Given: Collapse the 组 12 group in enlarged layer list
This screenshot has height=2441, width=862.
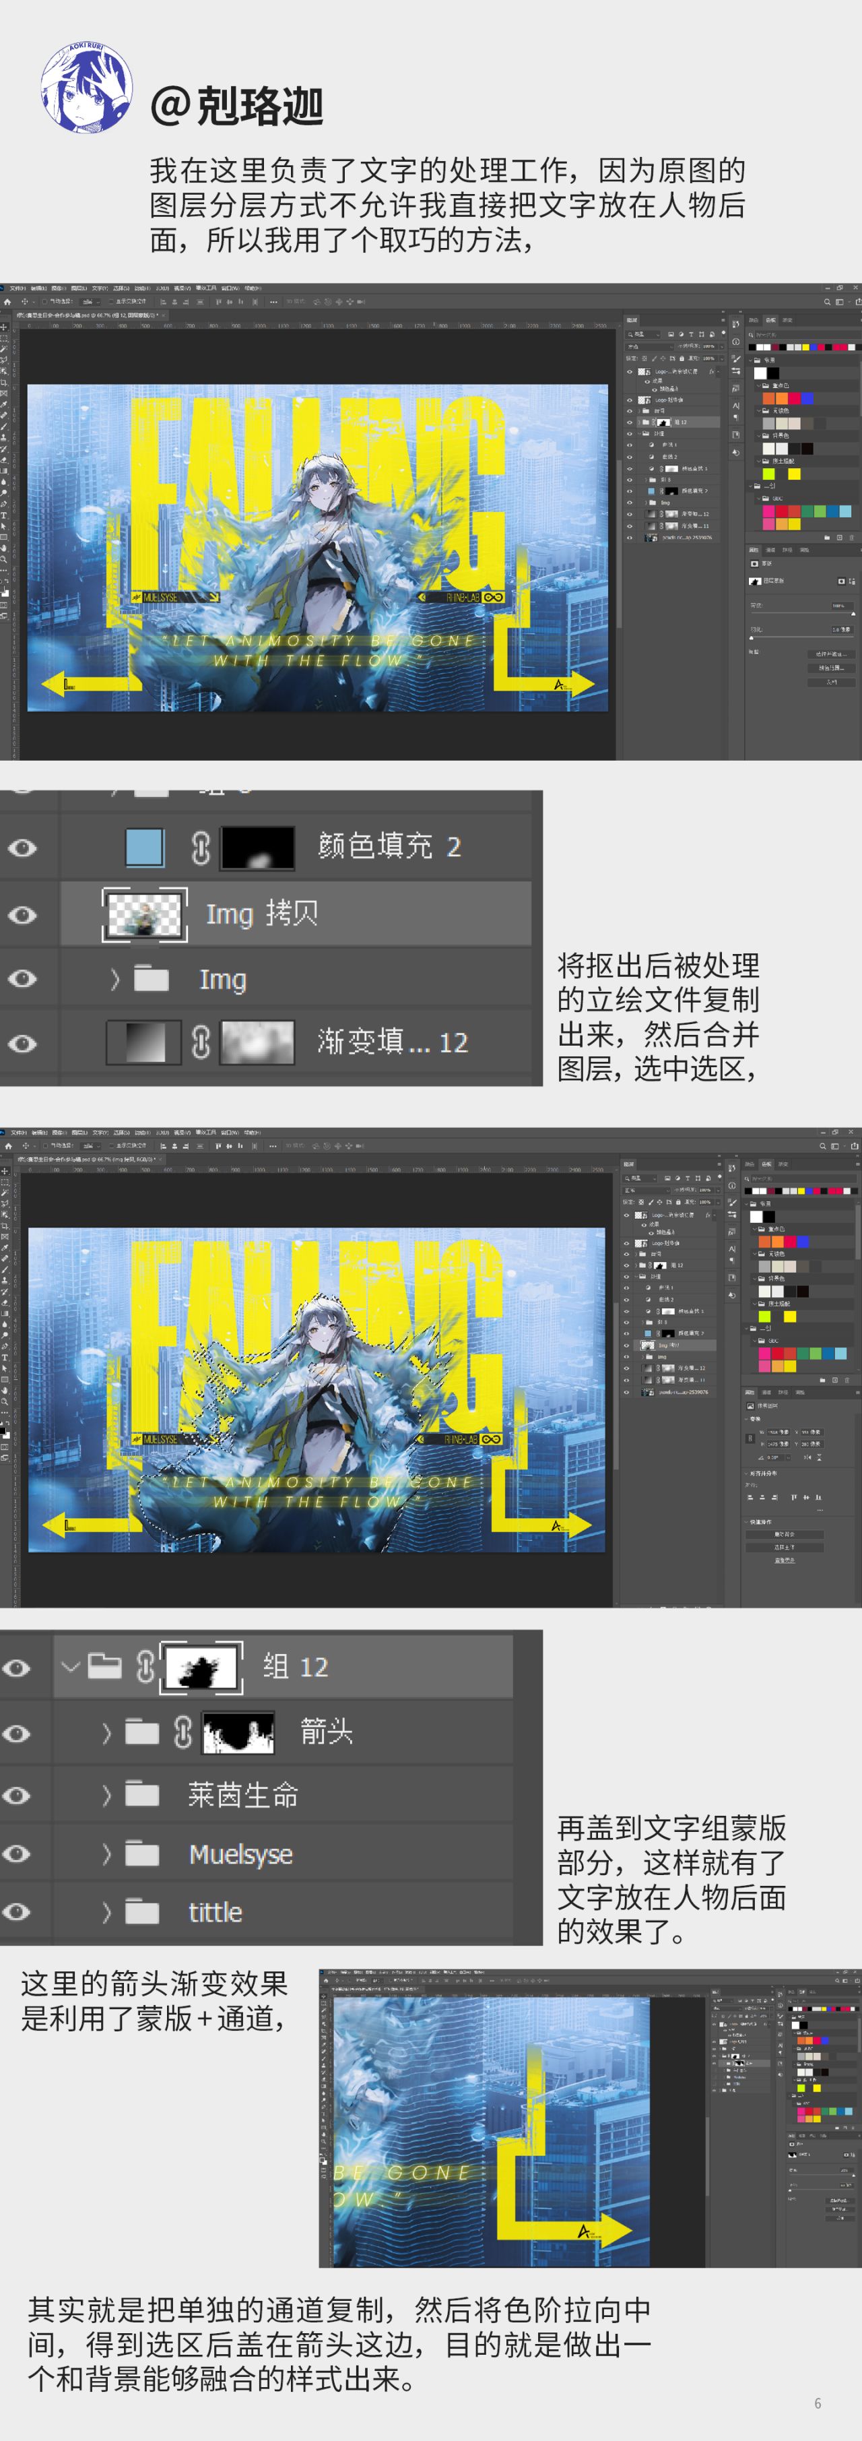Looking at the screenshot, I should tap(70, 1666).
